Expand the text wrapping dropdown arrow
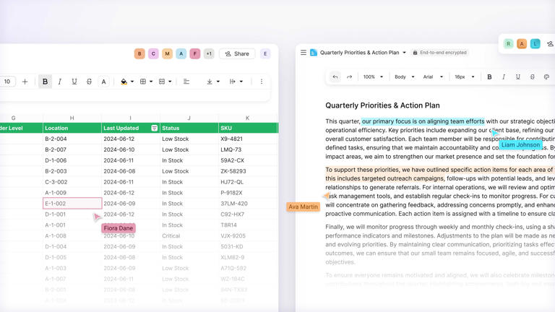This screenshot has height=312, width=555. [x=241, y=82]
